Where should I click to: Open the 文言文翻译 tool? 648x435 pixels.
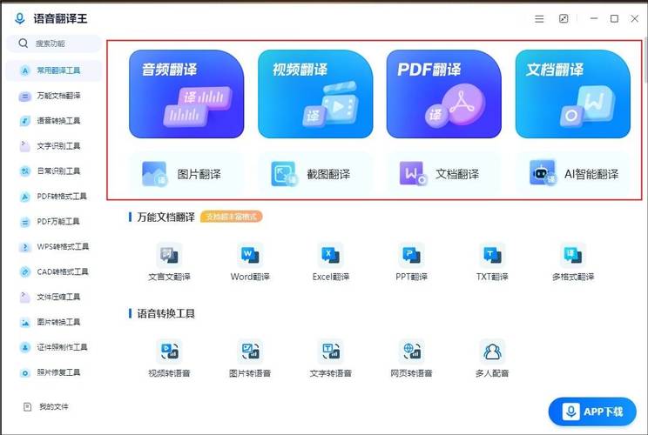169,263
